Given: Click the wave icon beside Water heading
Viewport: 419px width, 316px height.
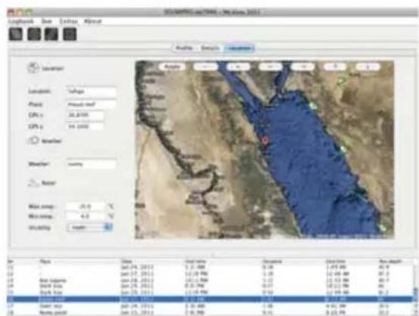Looking at the screenshot, I should [33, 183].
